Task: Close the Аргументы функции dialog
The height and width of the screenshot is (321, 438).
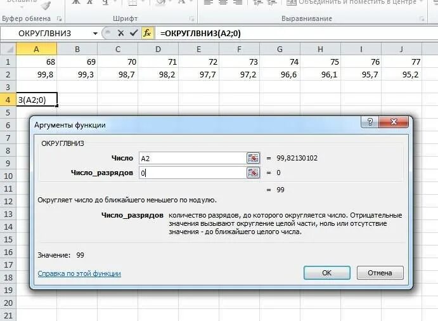Action: 394,122
